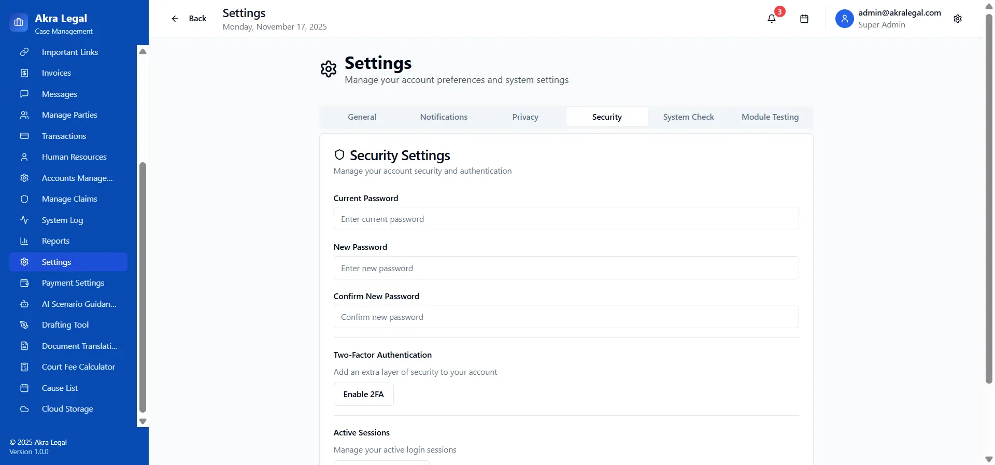Open the calendar icon in header

[804, 19]
